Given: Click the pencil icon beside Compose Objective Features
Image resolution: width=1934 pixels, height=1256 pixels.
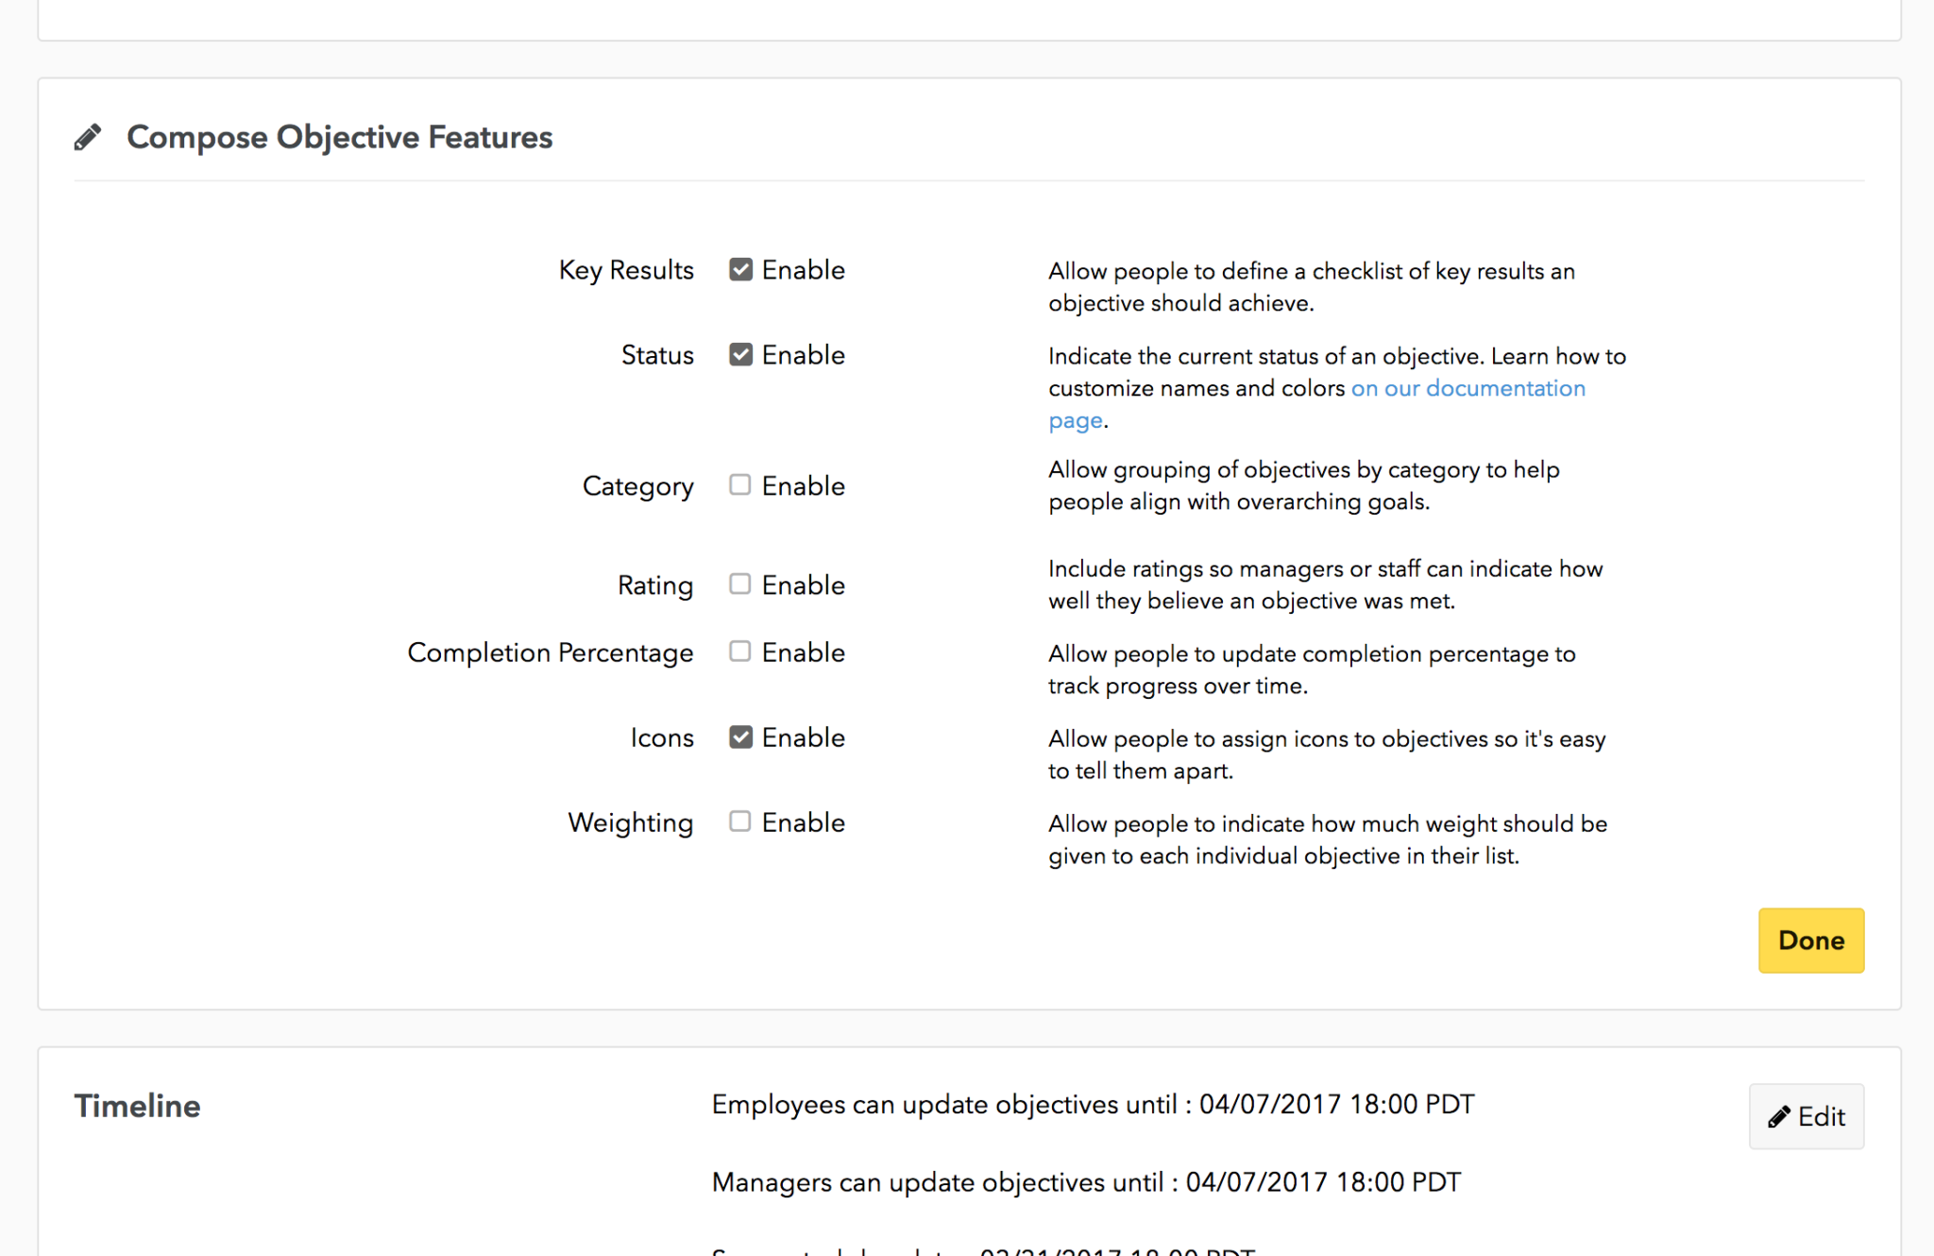Looking at the screenshot, I should [x=88, y=138].
